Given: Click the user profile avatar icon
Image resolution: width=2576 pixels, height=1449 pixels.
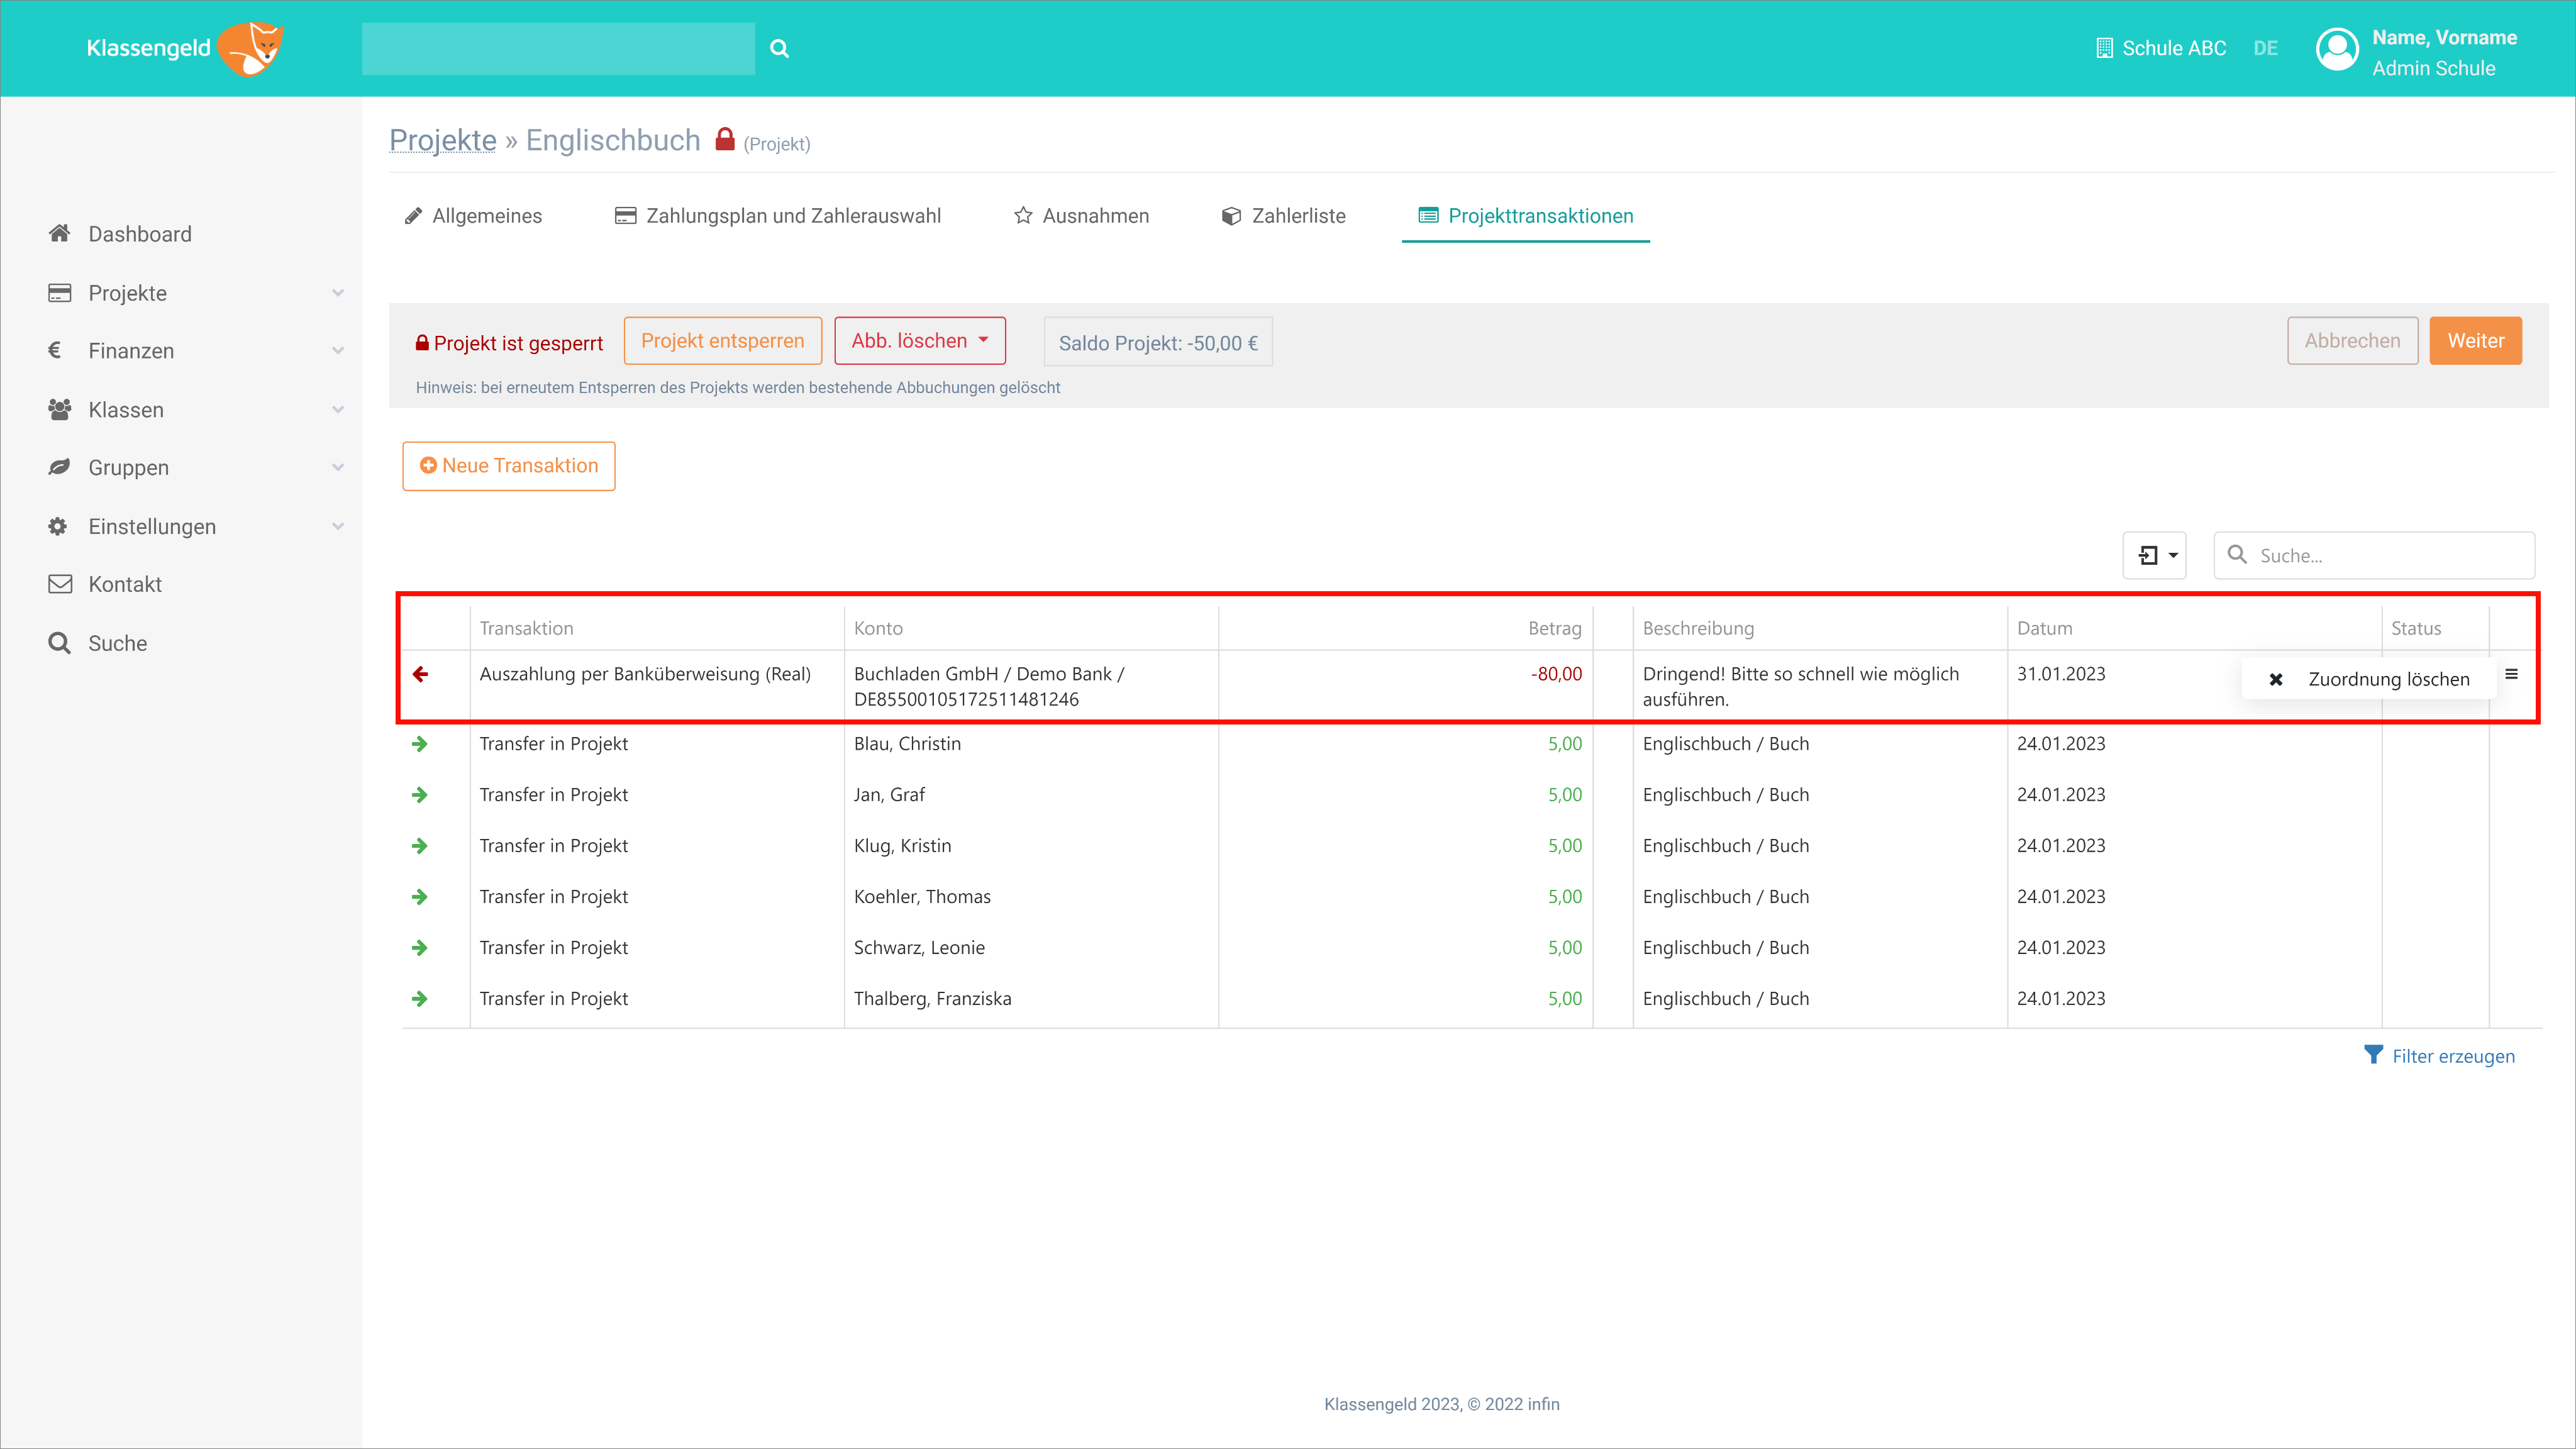Looking at the screenshot, I should point(2337,49).
